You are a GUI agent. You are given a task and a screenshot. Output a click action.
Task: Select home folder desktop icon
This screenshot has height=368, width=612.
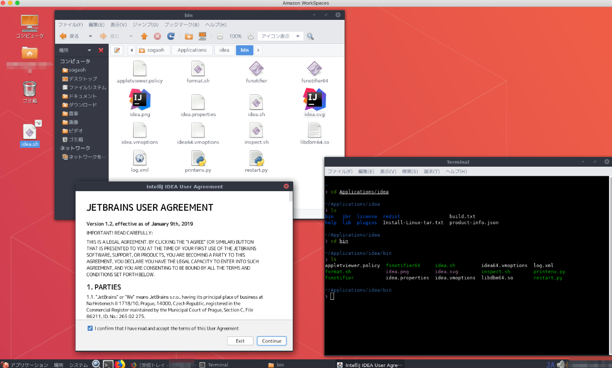pos(30,53)
